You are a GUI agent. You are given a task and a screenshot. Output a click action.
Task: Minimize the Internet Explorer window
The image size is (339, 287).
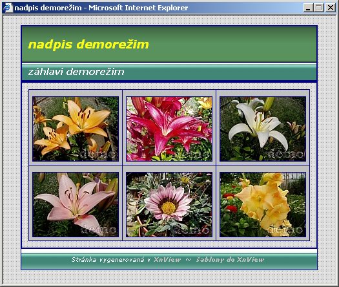tap(308, 8)
